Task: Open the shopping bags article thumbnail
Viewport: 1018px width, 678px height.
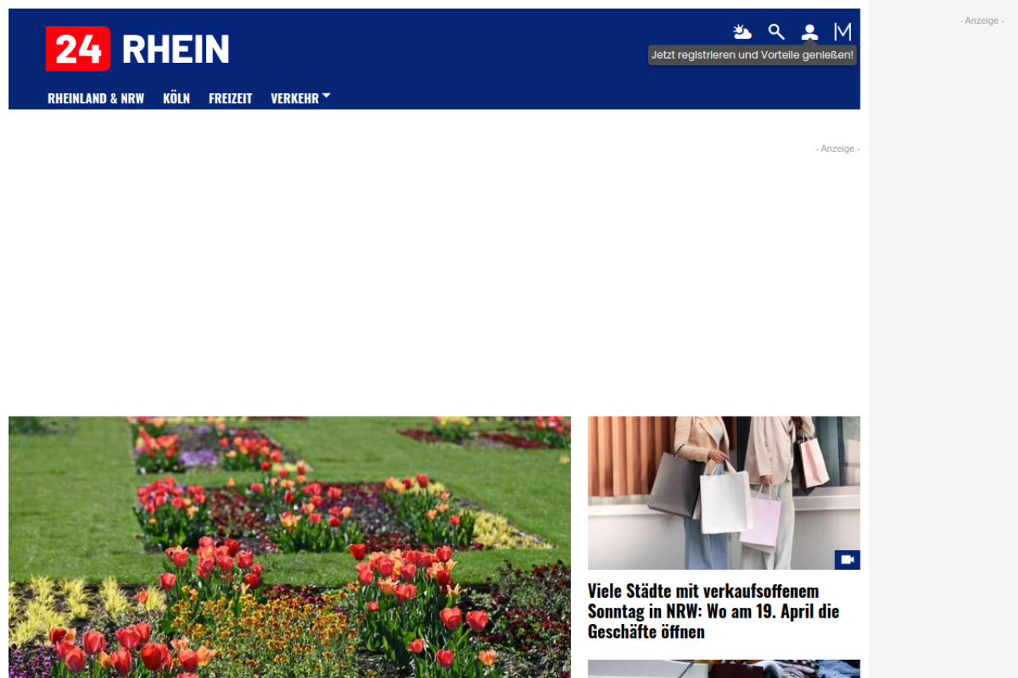Action: point(723,493)
